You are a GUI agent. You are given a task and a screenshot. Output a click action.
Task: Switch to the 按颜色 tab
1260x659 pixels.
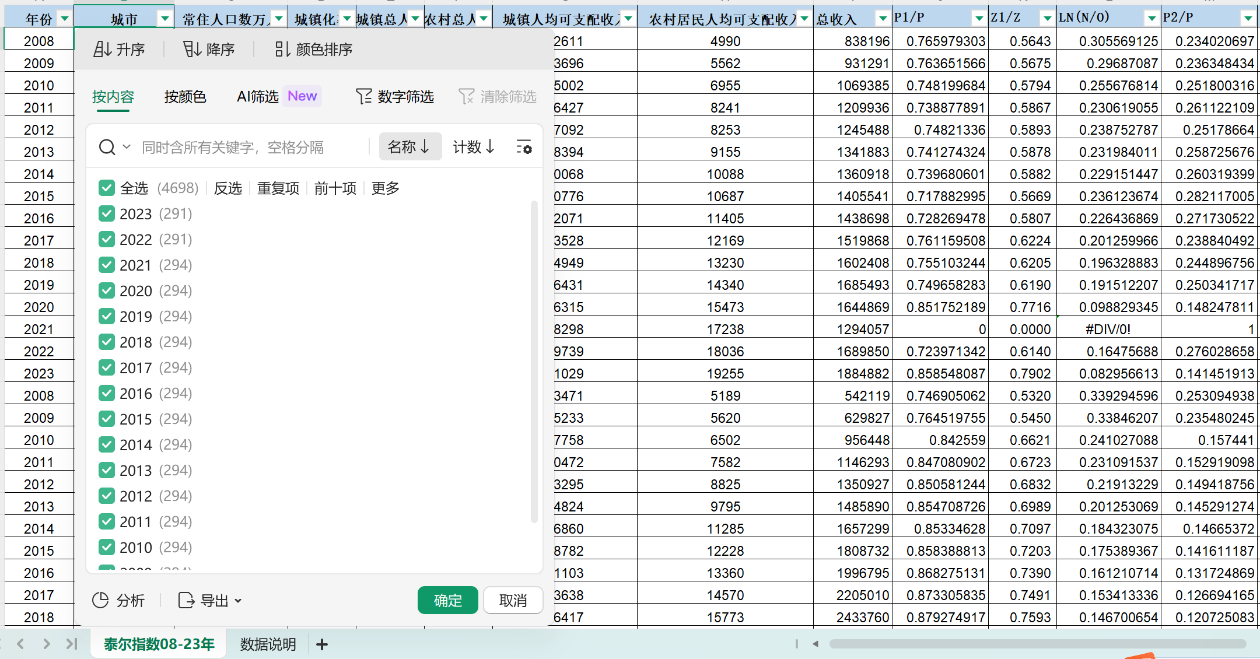pos(185,97)
